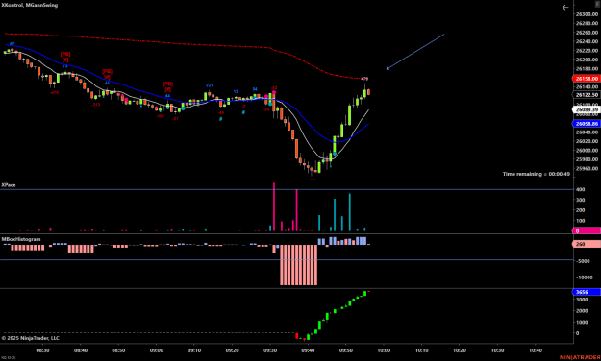Image resolution: width=601 pixels, height=361 pixels.
Task: Click the 479 swing label near latest candle
Action: (364, 79)
